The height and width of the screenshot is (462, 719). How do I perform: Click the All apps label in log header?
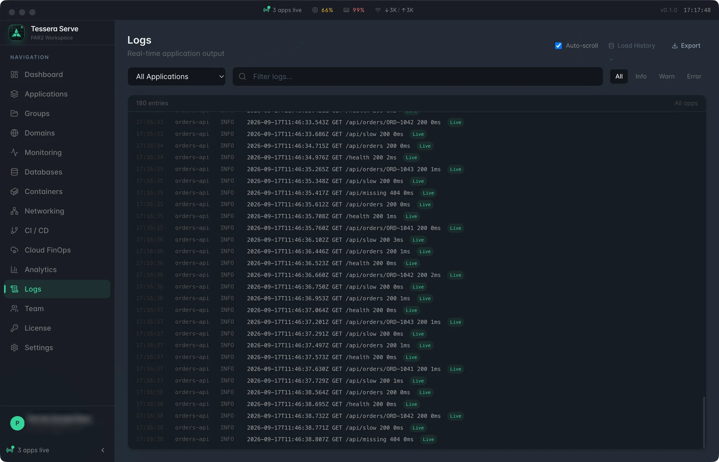coord(686,103)
